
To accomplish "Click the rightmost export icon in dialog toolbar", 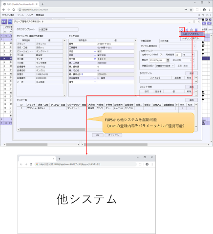I will click(x=196, y=30).
